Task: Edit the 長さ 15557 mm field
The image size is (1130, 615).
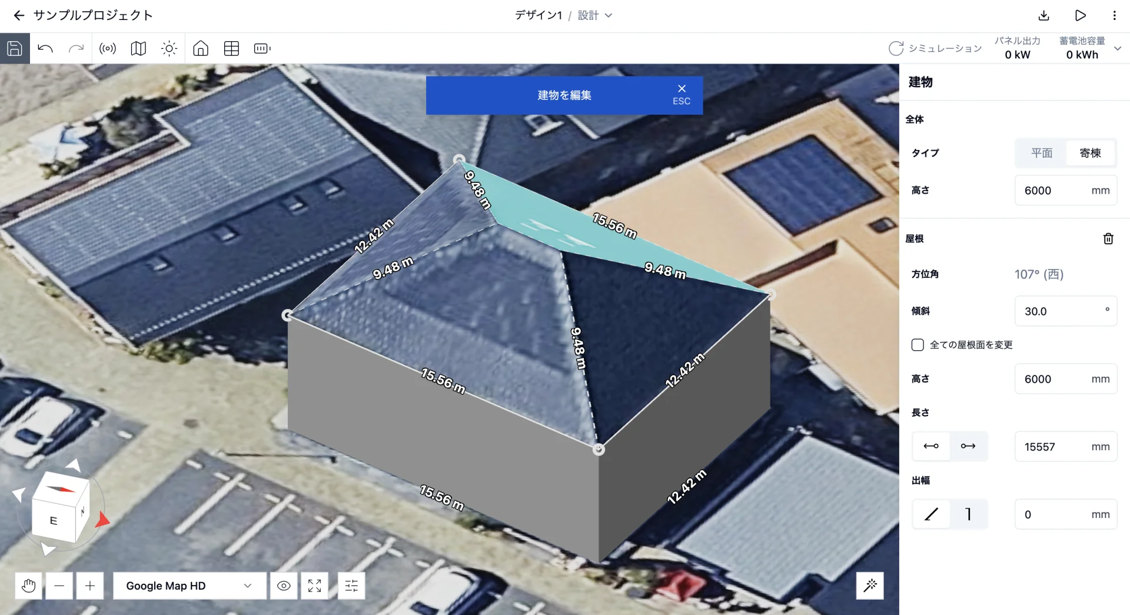Action: (1066, 446)
